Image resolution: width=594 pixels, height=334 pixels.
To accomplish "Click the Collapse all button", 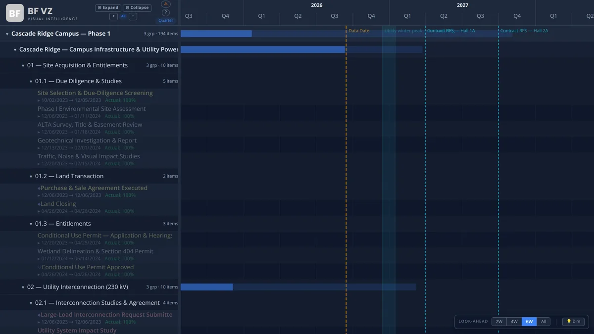I will (x=137, y=8).
